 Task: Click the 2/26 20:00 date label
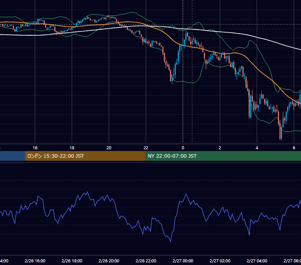[x=109, y=261]
